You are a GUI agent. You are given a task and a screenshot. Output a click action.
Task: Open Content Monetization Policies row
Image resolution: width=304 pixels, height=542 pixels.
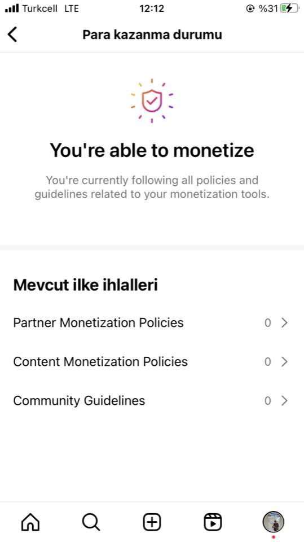[x=152, y=361]
